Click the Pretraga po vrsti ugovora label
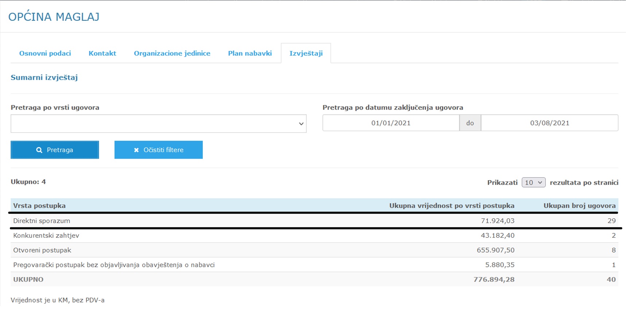 click(x=55, y=107)
